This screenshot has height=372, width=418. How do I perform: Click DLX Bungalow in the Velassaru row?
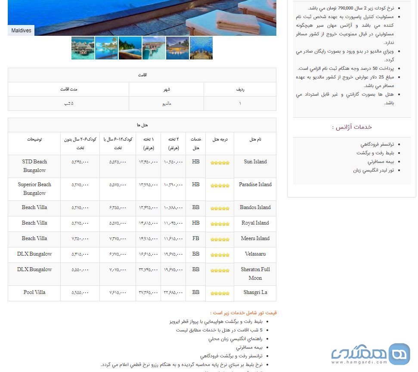click(x=34, y=254)
